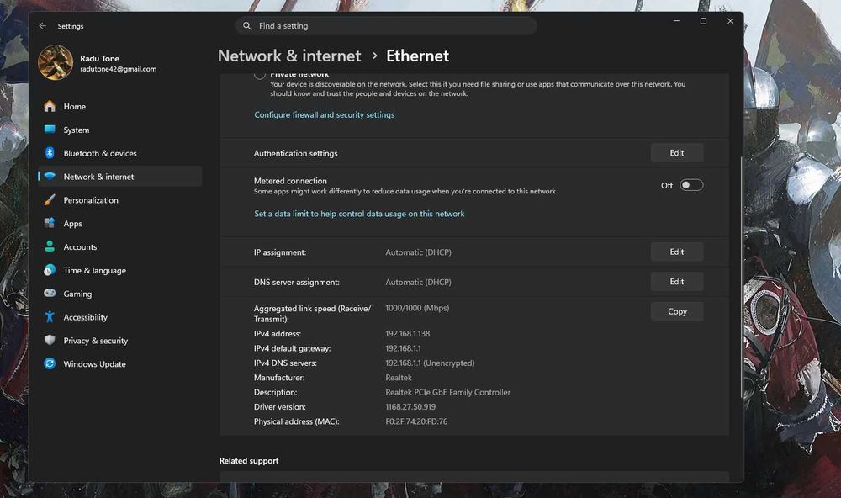Select the Private network radio button

point(260,75)
